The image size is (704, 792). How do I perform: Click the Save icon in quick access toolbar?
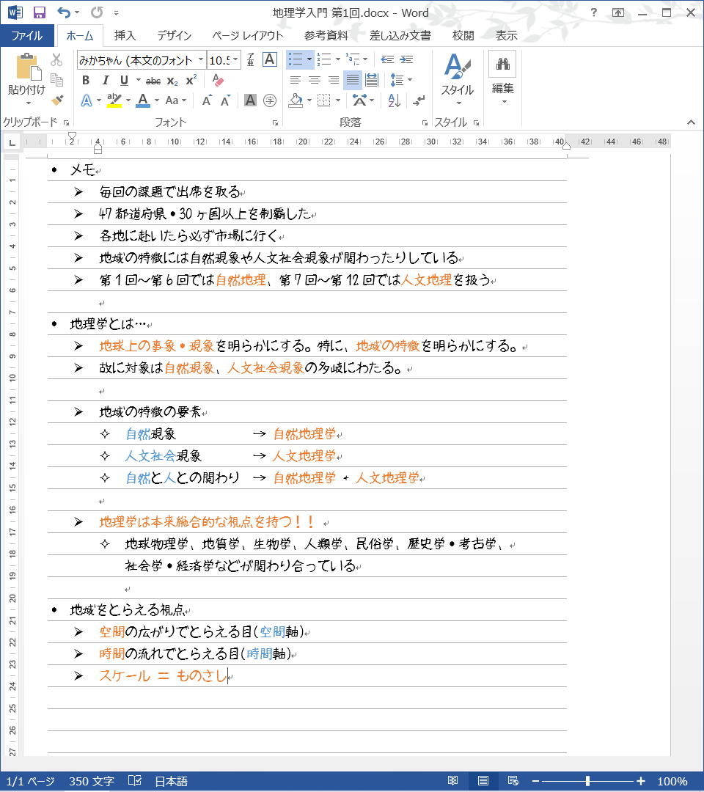pyautogui.click(x=40, y=12)
